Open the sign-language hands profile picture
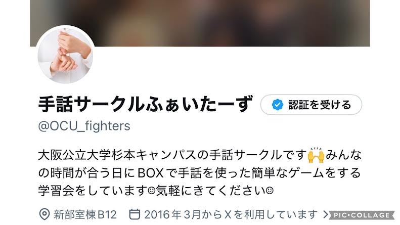Viewport: 400px width, 225px height. pyautogui.click(x=66, y=55)
